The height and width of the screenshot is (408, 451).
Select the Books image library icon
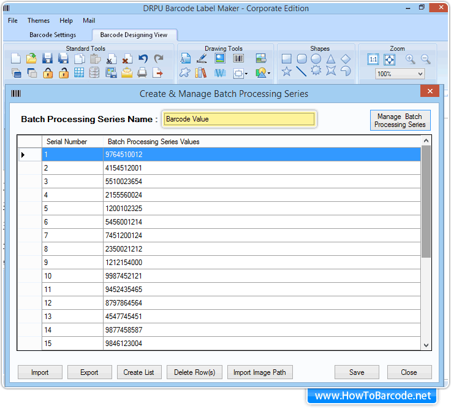(201, 73)
